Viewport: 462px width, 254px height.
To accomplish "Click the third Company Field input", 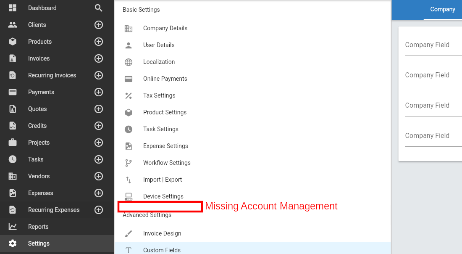I will [x=433, y=106].
